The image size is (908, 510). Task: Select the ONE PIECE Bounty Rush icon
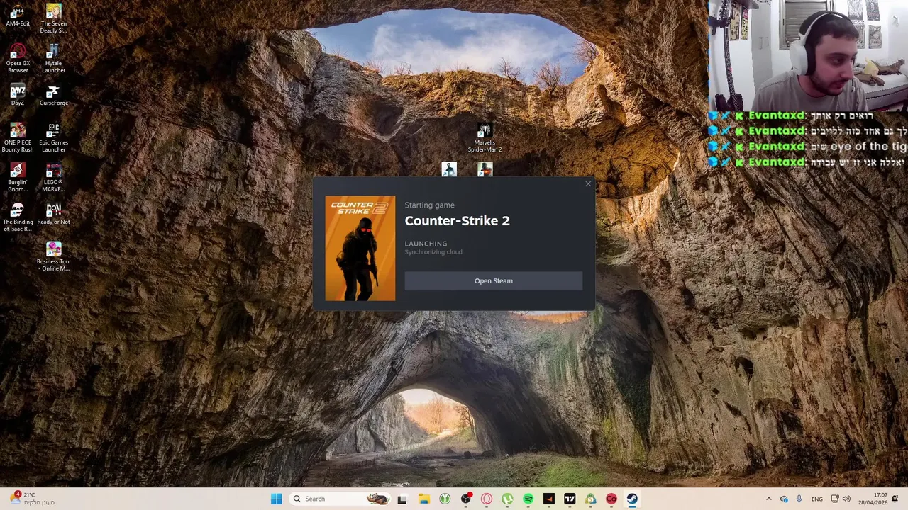tap(18, 137)
